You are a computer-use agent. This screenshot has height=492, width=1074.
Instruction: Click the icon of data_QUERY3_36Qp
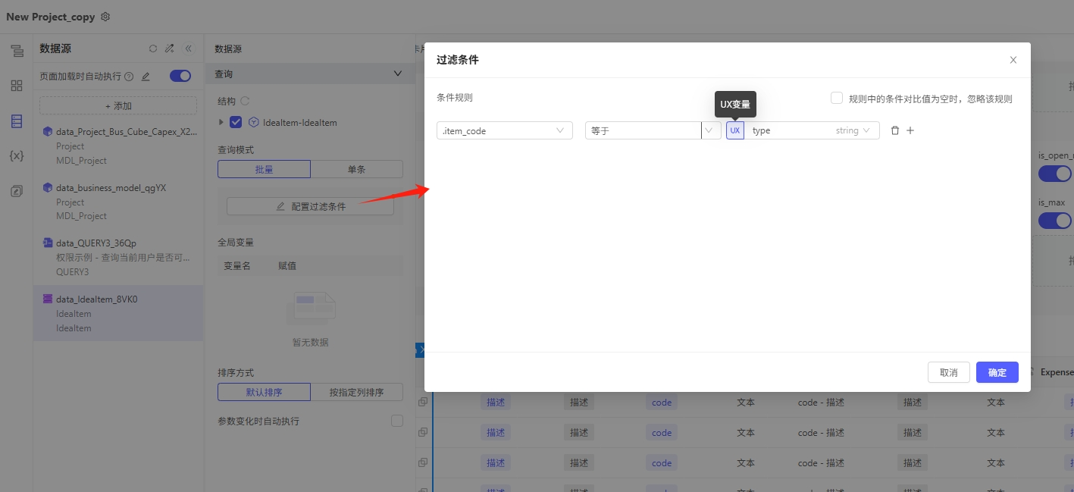(x=48, y=243)
